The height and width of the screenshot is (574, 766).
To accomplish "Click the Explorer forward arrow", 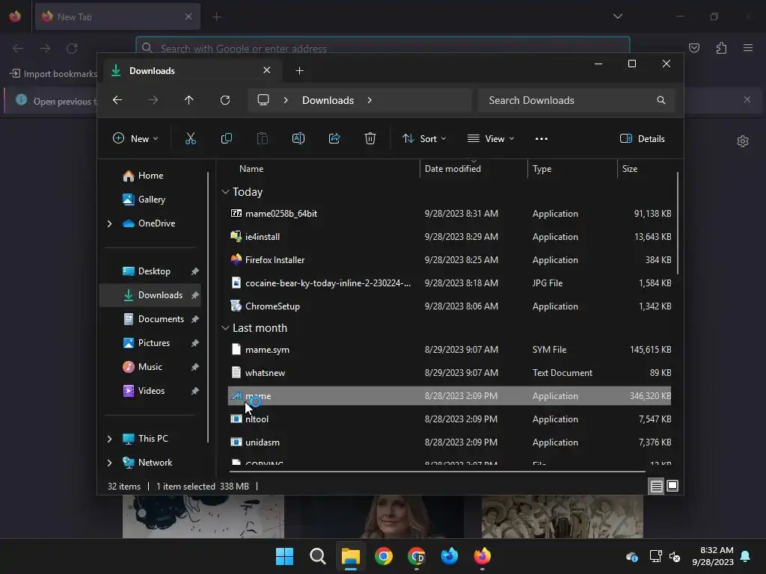I will (x=153, y=100).
